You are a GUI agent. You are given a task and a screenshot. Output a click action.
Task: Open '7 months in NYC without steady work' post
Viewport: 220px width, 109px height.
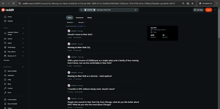click(91, 89)
